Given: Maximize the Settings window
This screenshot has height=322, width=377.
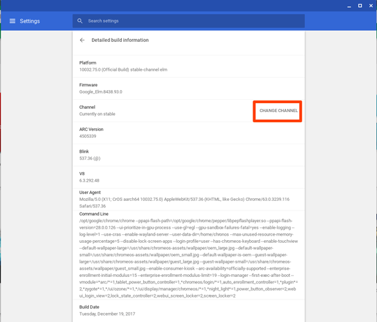Looking at the screenshot, I should click(360, 6).
